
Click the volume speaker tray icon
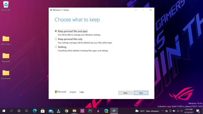coord(182,111)
